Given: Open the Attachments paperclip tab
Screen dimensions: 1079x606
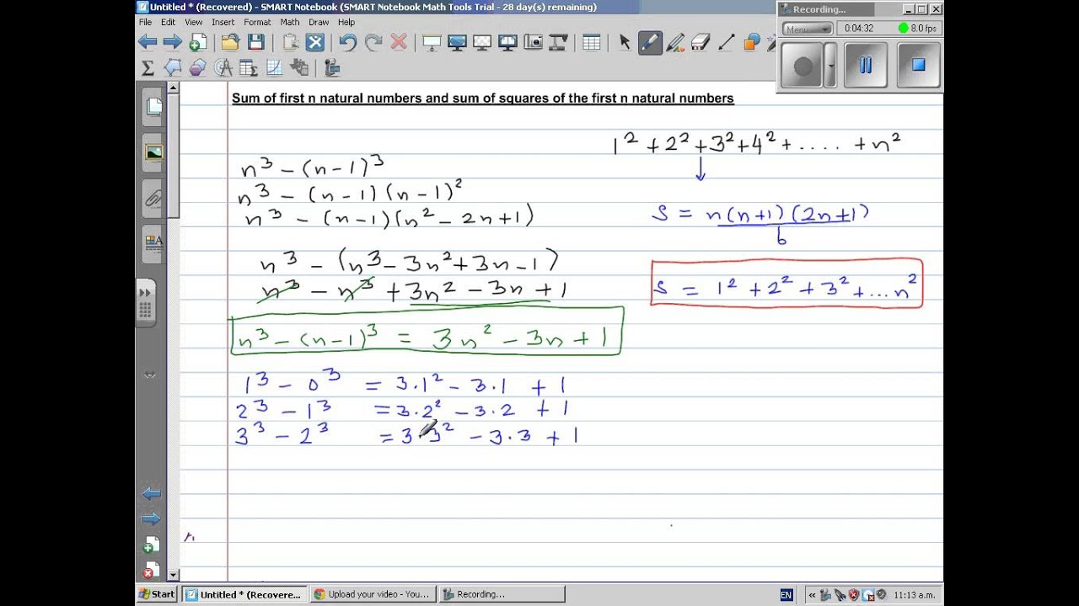Looking at the screenshot, I should pyautogui.click(x=153, y=199).
